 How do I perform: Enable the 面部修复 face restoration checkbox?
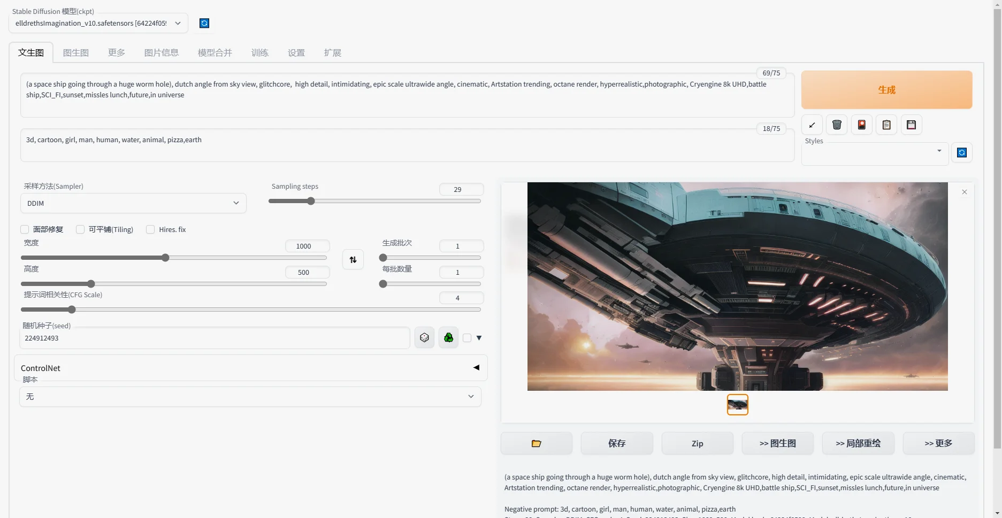[25, 229]
